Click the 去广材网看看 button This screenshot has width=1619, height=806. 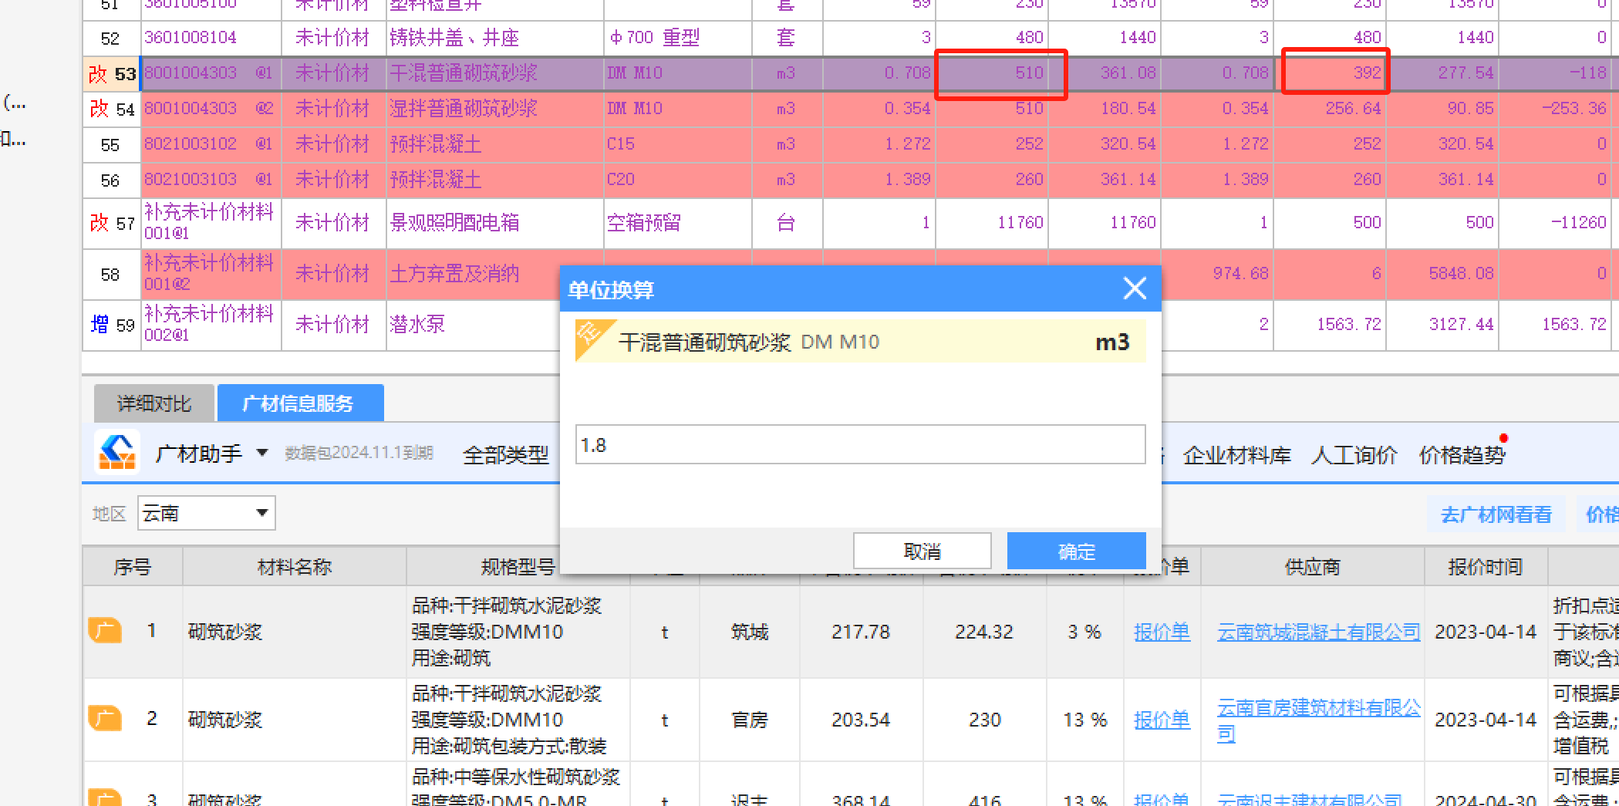click(1496, 514)
